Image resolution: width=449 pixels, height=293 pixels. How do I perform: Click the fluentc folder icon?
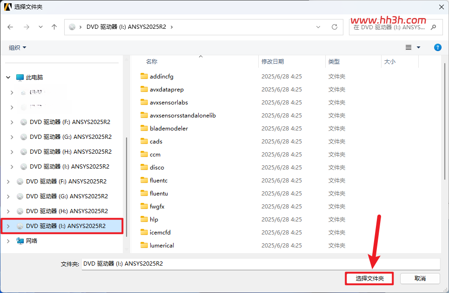point(144,180)
